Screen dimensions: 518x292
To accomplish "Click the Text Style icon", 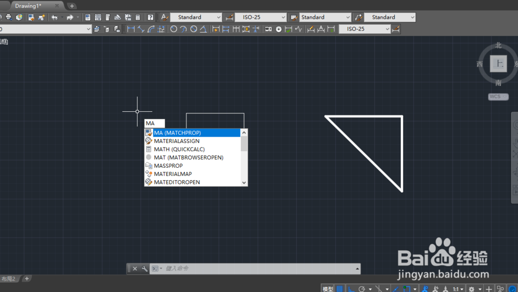I will pyautogui.click(x=165, y=17).
